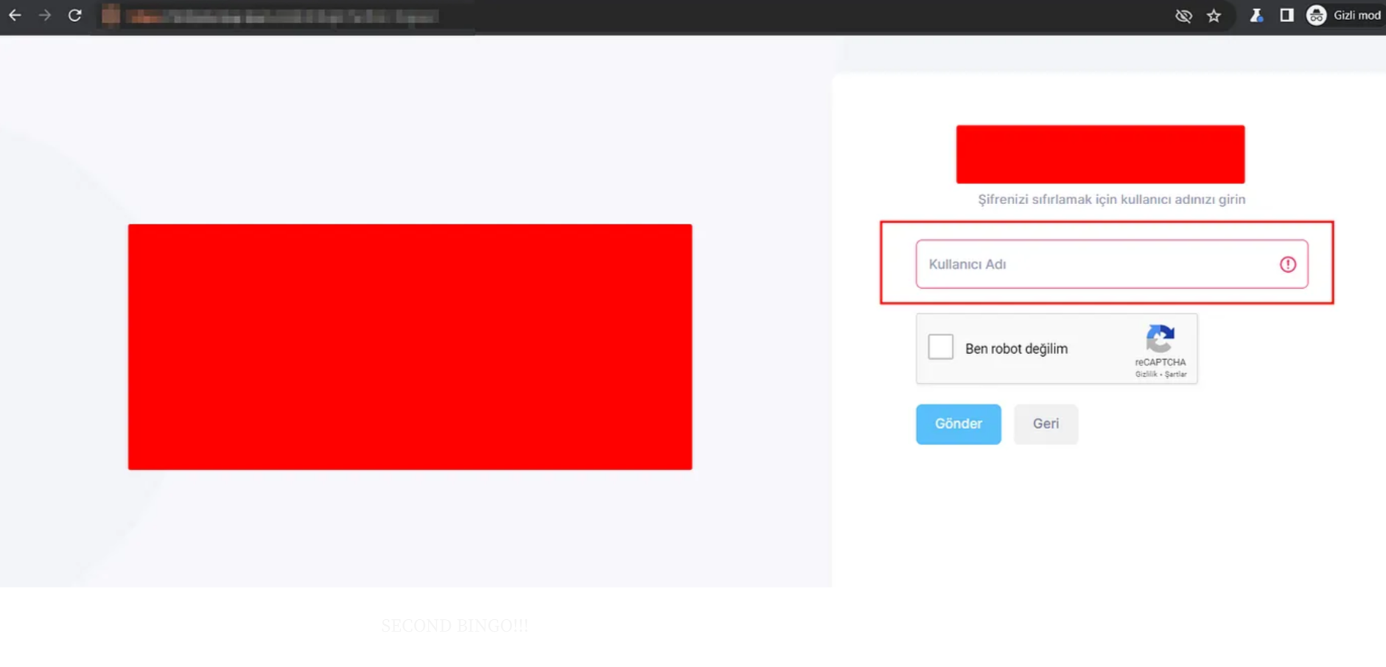Bookmark this page with the star icon
This screenshot has width=1386, height=667.
tap(1214, 15)
